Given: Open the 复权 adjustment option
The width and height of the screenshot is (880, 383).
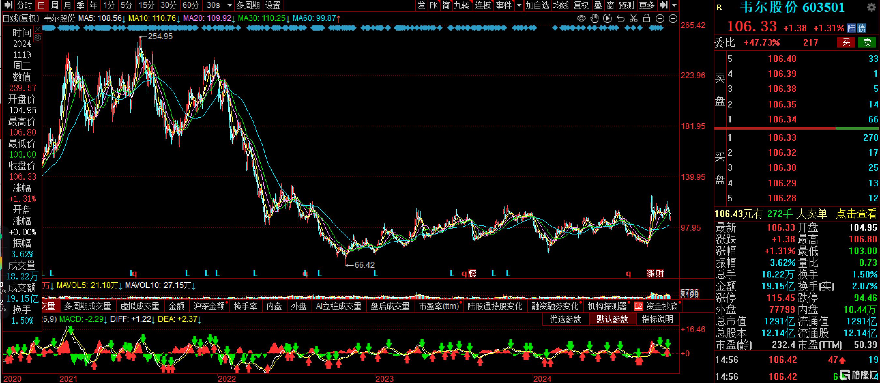Looking at the screenshot, I should point(581,5).
